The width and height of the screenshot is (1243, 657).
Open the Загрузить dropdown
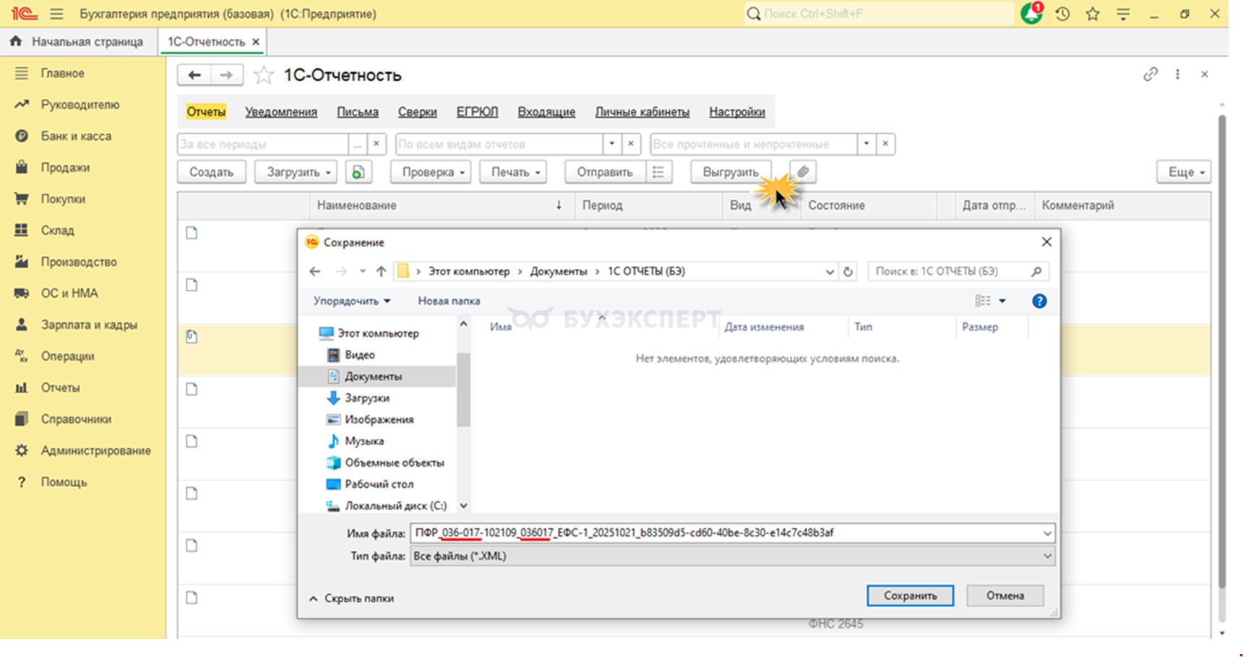click(x=298, y=172)
